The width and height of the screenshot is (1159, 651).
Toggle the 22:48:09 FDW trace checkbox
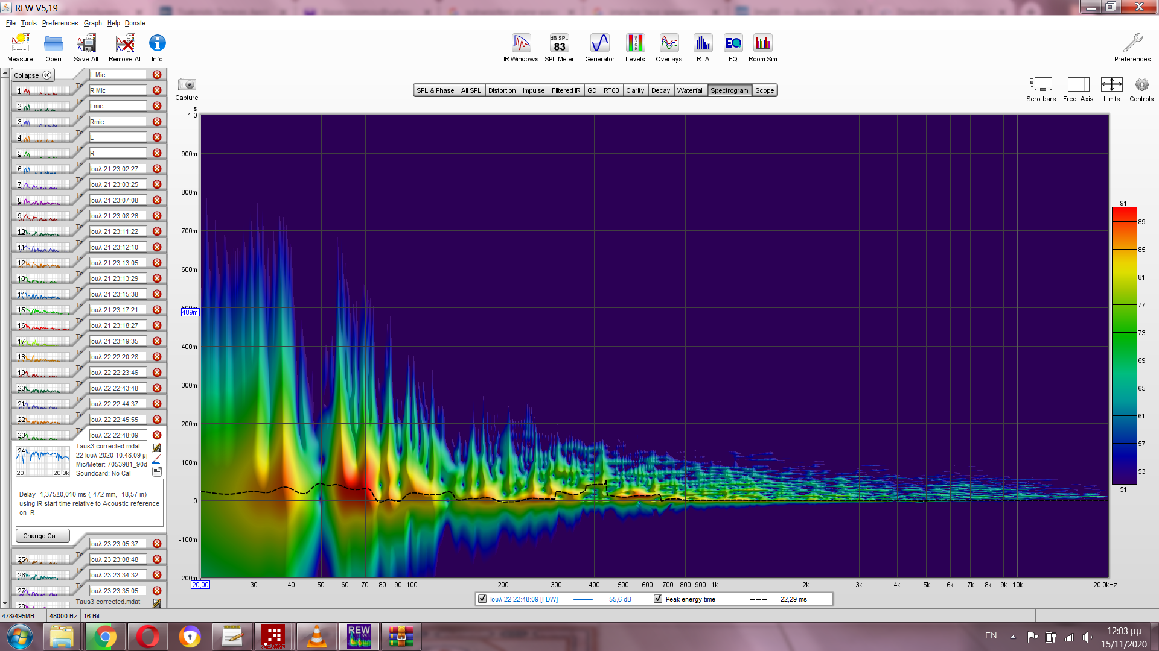(x=482, y=599)
